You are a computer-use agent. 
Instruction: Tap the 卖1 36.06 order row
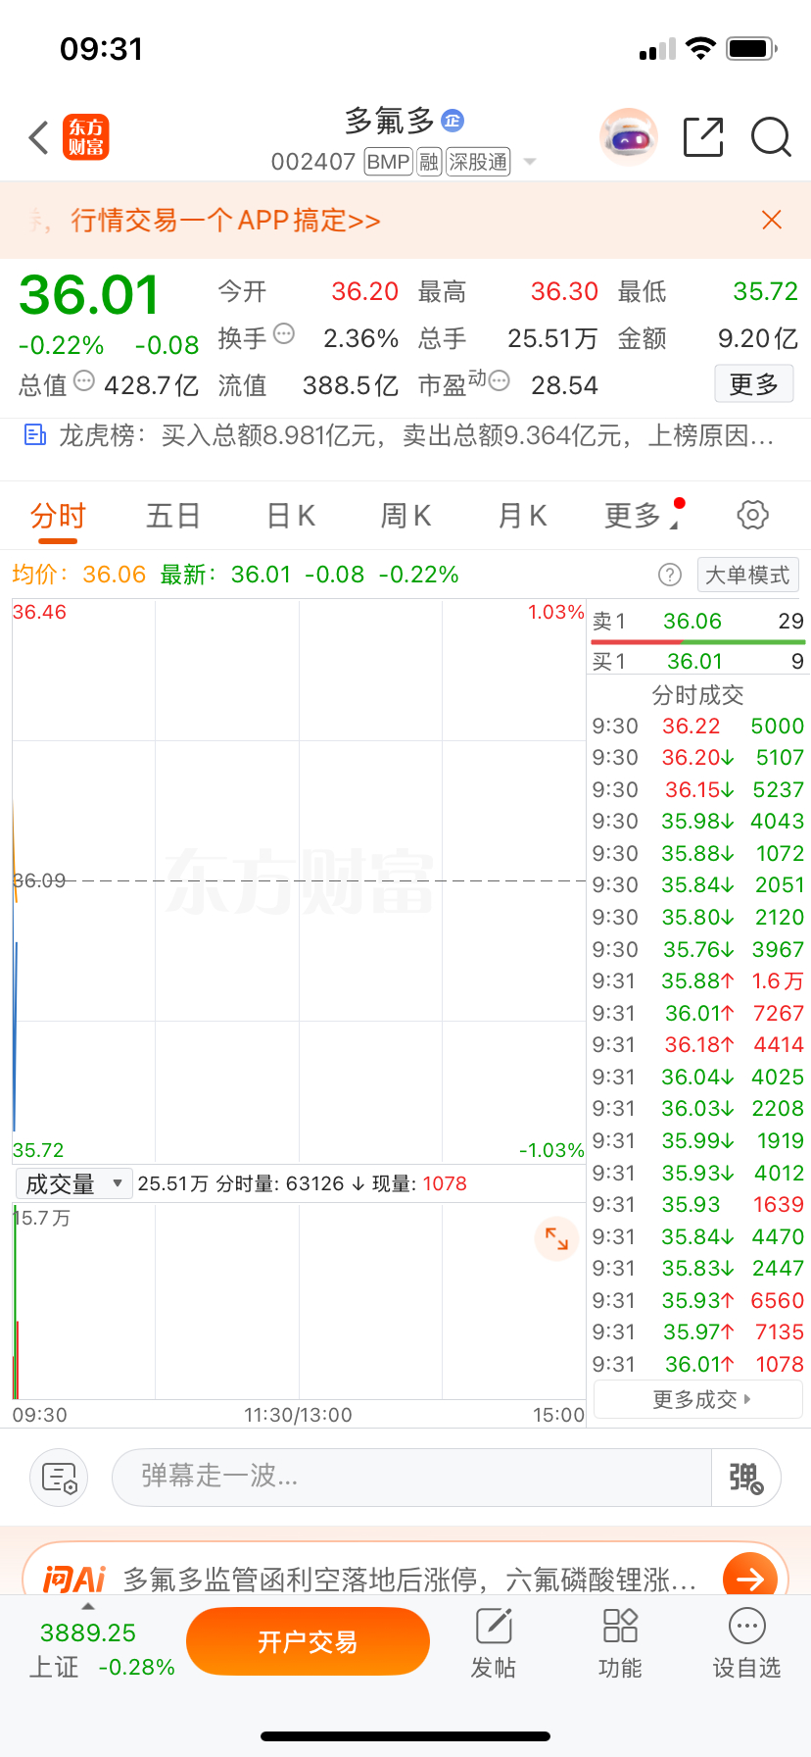tap(697, 621)
